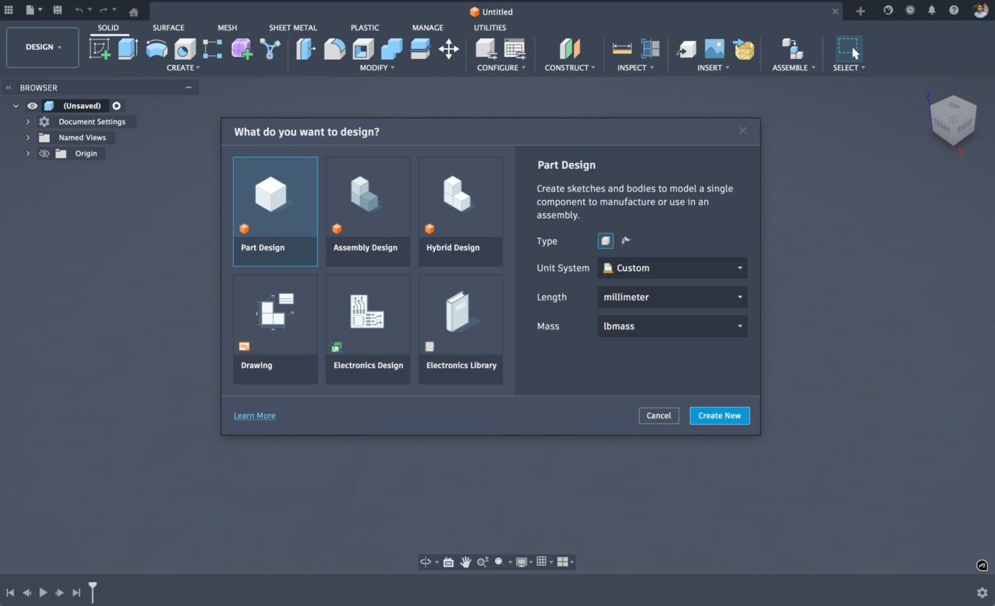The height and width of the screenshot is (606, 995).
Task: Open the Revolve tool
Action: 156,49
